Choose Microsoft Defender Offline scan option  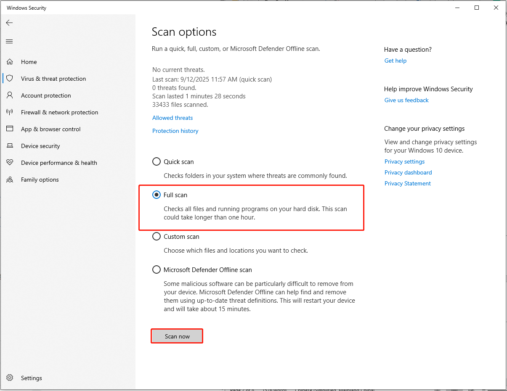click(x=156, y=269)
